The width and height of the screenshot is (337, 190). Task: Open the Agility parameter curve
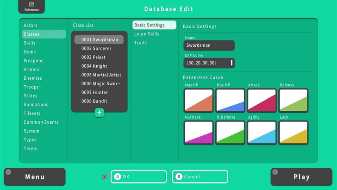coord(262,133)
